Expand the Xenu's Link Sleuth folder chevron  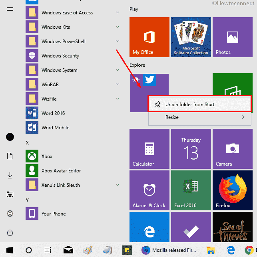(x=118, y=185)
